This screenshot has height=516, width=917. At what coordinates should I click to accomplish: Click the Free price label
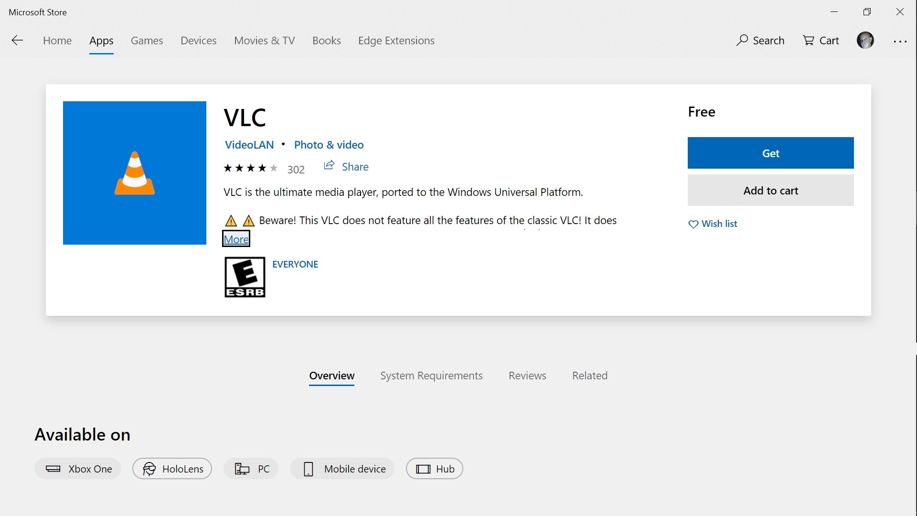[702, 112]
